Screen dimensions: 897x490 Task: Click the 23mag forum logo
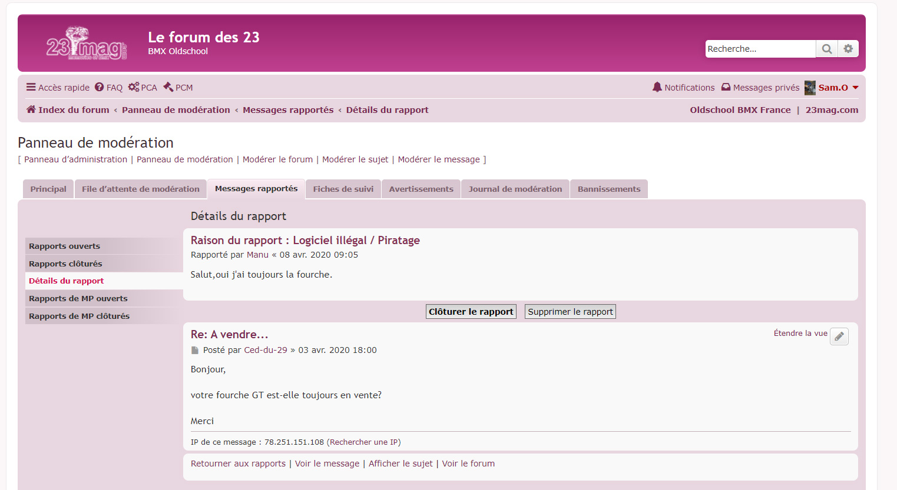[86, 44]
